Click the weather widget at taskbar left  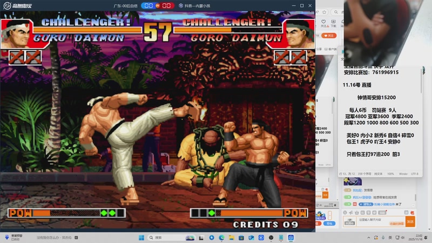[14, 238]
